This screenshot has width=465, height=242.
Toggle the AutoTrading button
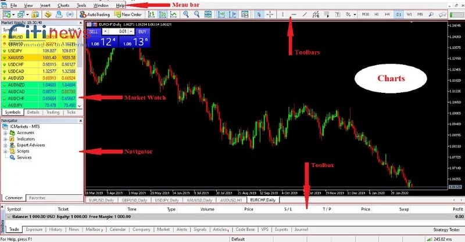coord(95,14)
